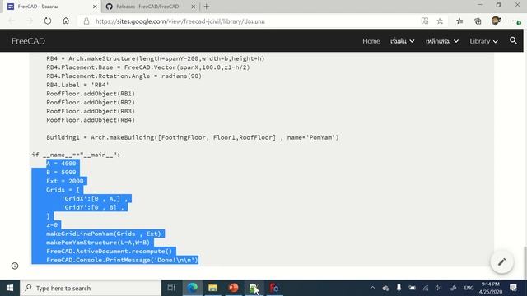This screenshot has height=296, width=527.
Task: Click the "FreeCAD.Console.PrintMessage" line
Action: 123,260
